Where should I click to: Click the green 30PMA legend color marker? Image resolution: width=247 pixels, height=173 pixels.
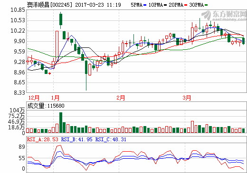coord(206,5)
